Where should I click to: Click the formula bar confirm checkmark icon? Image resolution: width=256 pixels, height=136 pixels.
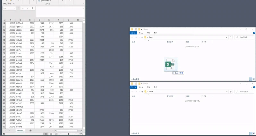point(28,8)
